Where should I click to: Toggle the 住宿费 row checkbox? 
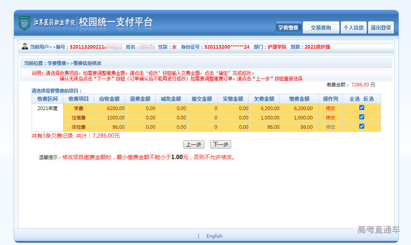362,117
